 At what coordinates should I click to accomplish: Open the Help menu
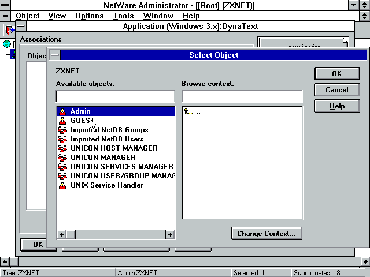click(191, 16)
